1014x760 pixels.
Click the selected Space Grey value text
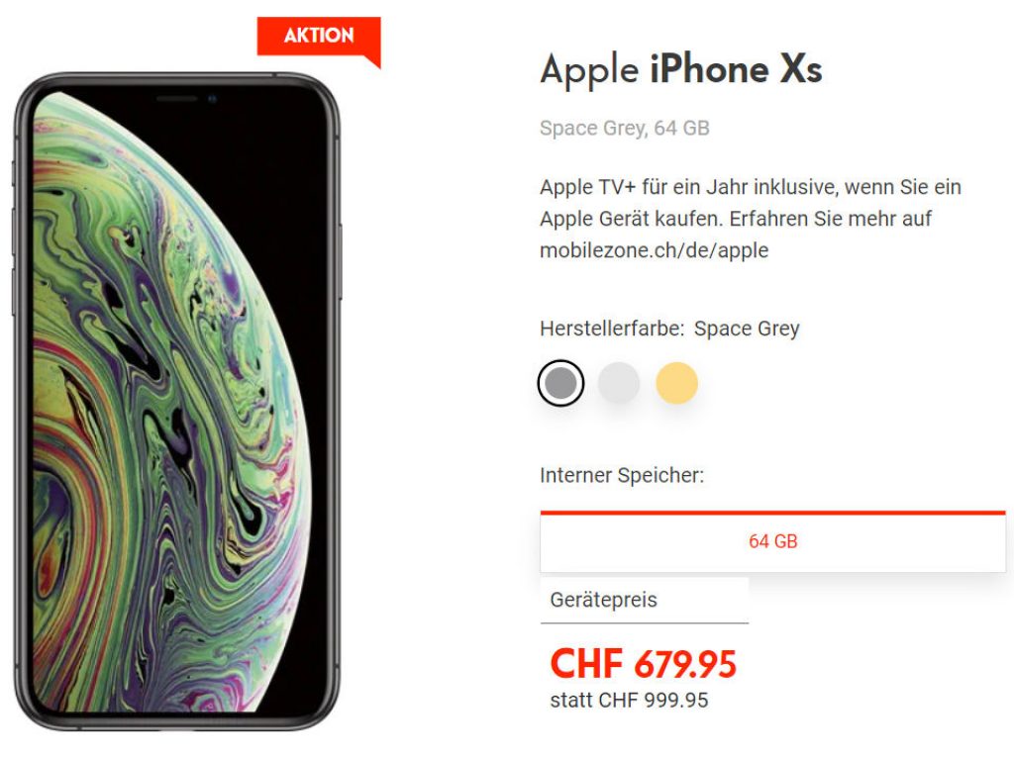coord(747,329)
